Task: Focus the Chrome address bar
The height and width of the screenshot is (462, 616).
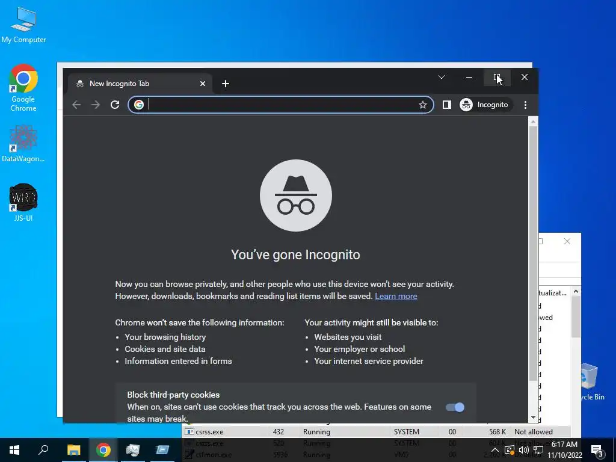Action: tap(282, 105)
